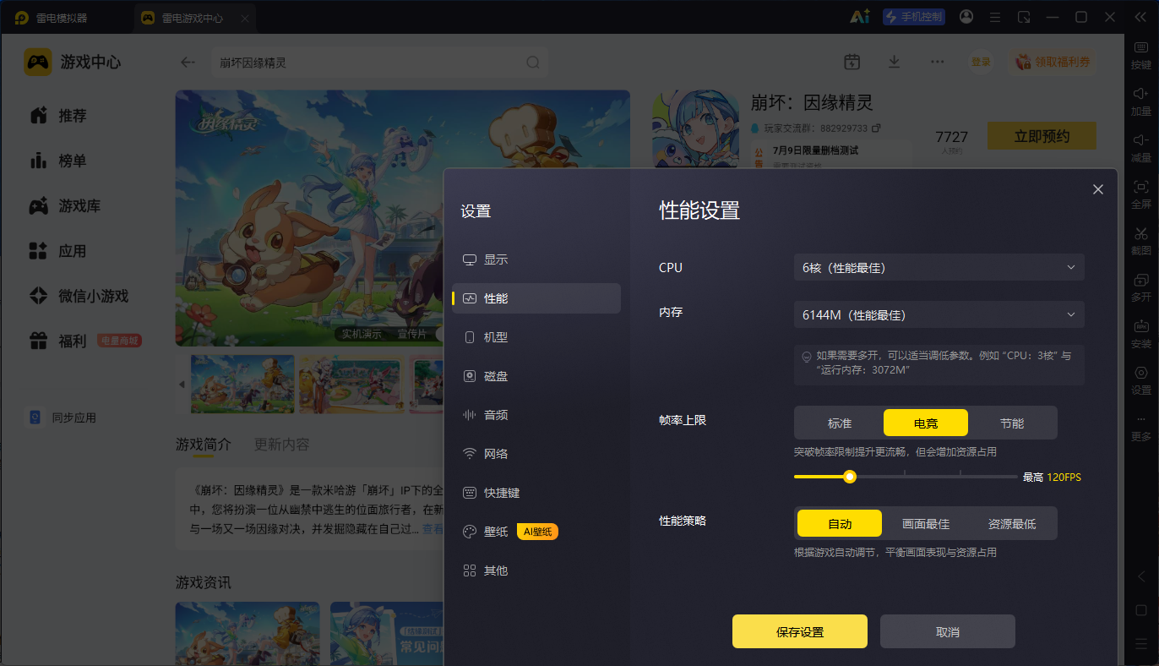Click 实机演示 label on banner
This screenshot has height=666, width=1159.
tap(362, 334)
